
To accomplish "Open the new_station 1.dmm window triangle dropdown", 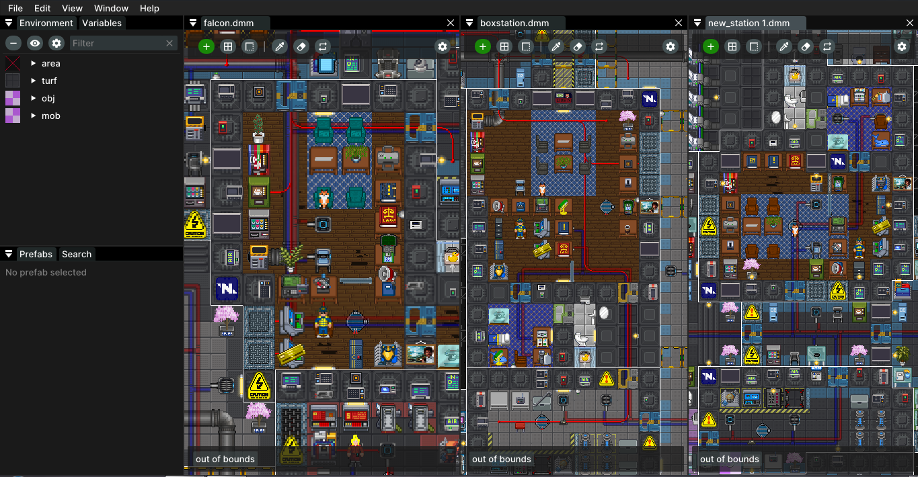I will coord(698,23).
